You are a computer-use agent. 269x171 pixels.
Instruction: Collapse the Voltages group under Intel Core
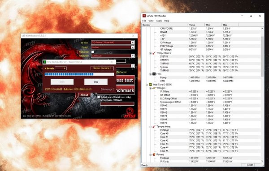click(150, 88)
